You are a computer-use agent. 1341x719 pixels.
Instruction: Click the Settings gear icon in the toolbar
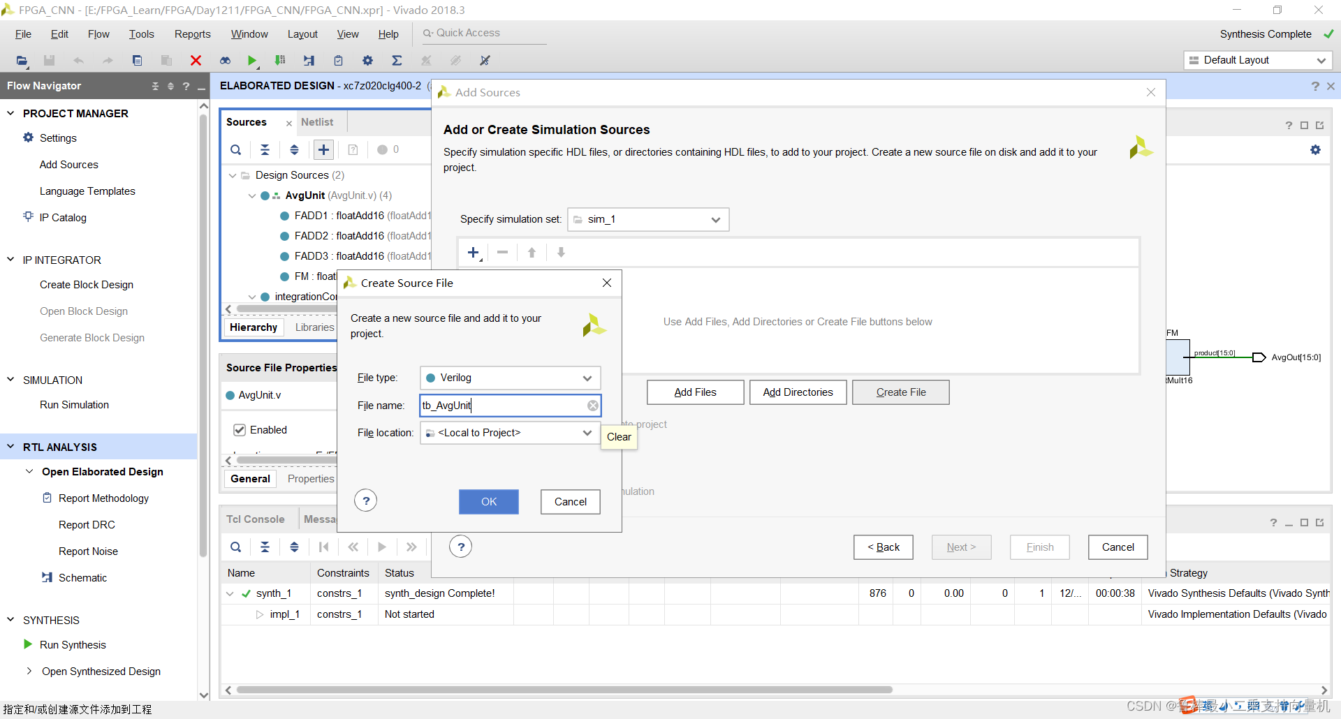367,61
